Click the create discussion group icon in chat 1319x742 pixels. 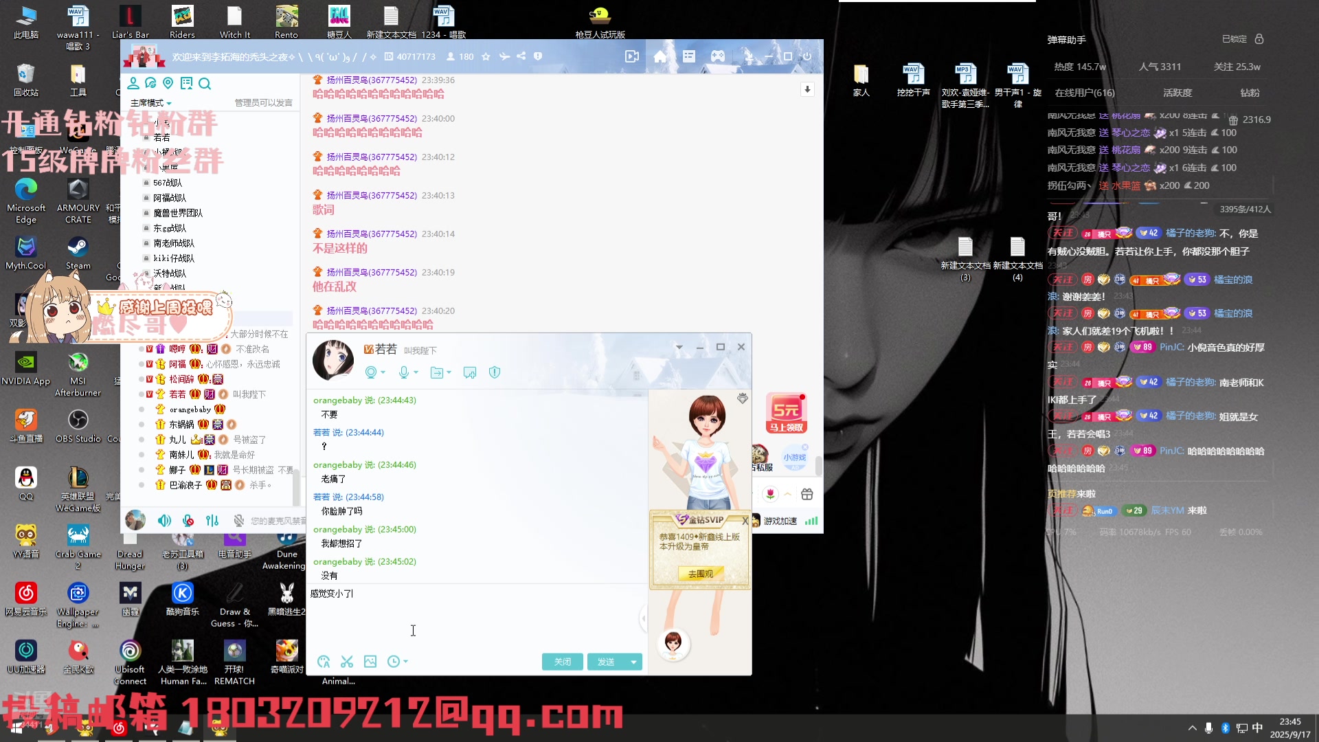point(470,372)
